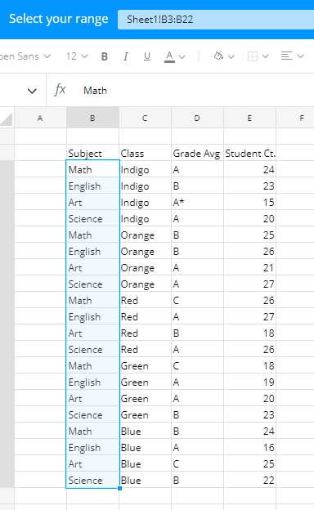Screen dimensions: 314x510
Task: Open the fill color options arrow
Action: (x=231, y=57)
